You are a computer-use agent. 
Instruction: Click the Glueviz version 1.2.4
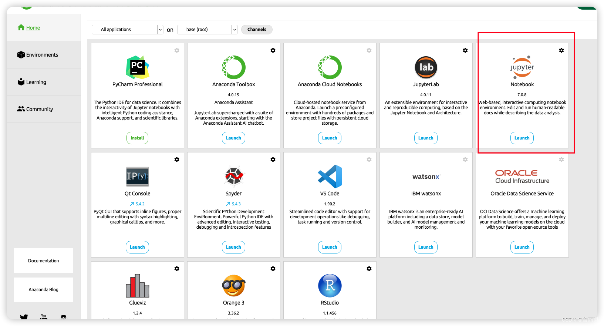[138, 313]
